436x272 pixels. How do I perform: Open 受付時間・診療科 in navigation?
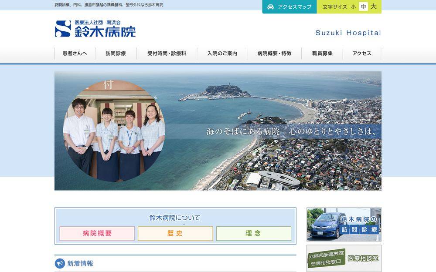click(x=167, y=53)
